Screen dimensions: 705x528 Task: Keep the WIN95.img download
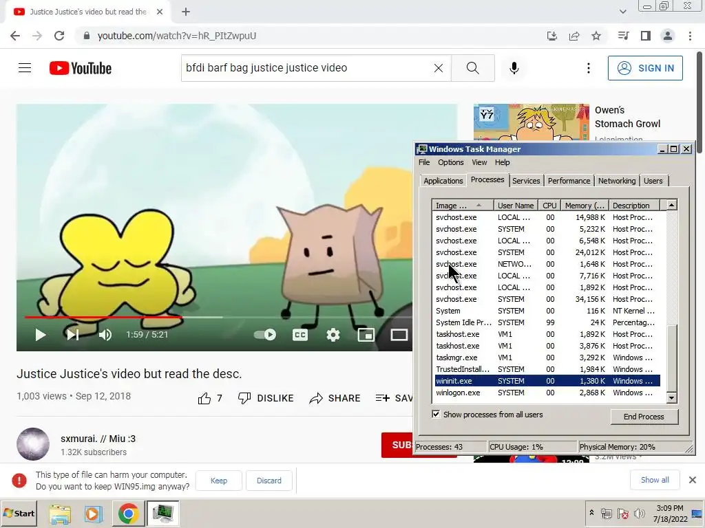[x=219, y=481]
